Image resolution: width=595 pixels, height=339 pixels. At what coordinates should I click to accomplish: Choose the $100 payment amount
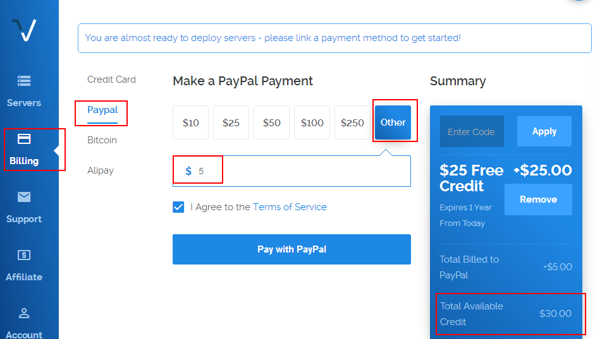coord(312,122)
